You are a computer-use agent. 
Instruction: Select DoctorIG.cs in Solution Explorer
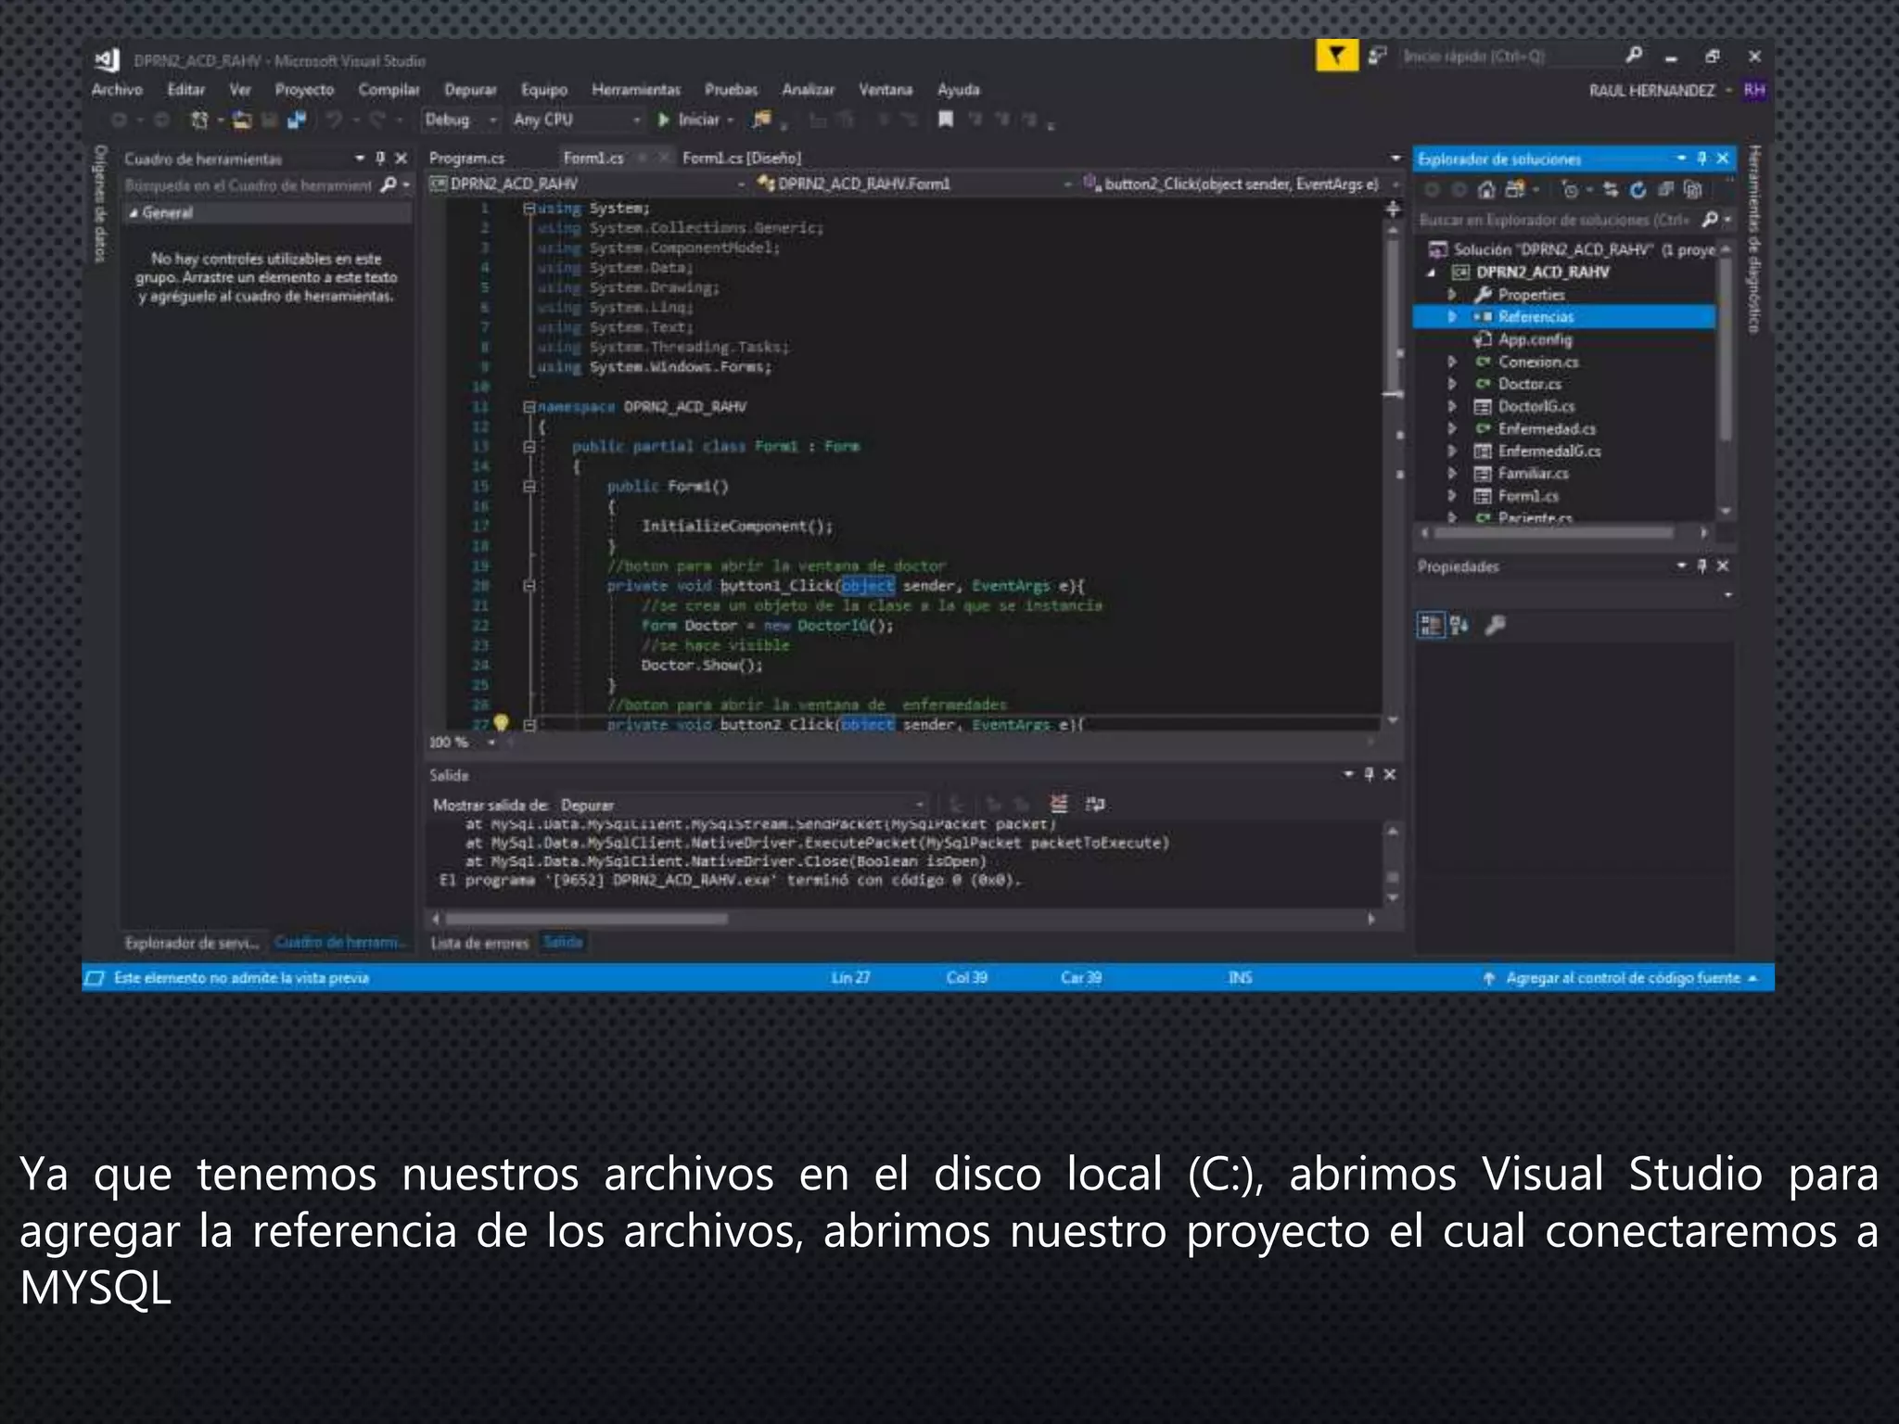click(1536, 406)
